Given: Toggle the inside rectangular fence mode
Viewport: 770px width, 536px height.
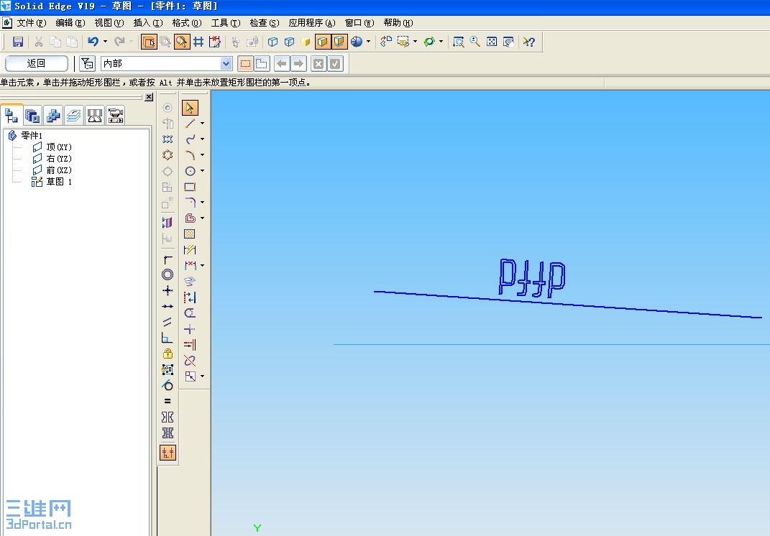Looking at the screenshot, I should [246, 63].
